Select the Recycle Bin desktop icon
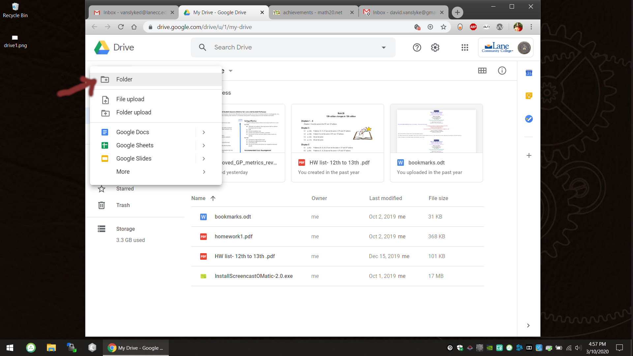633x356 pixels. click(15, 10)
